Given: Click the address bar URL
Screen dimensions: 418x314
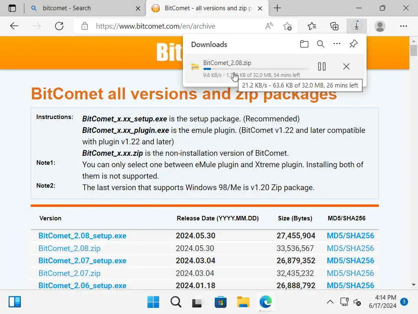Looking at the screenshot, I should click(x=156, y=26).
